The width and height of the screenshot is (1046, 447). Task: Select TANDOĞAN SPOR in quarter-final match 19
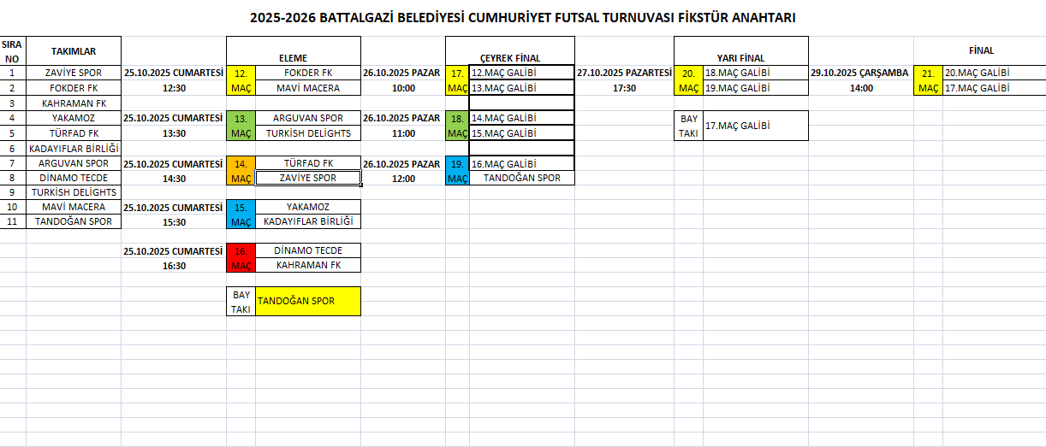point(521,178)
